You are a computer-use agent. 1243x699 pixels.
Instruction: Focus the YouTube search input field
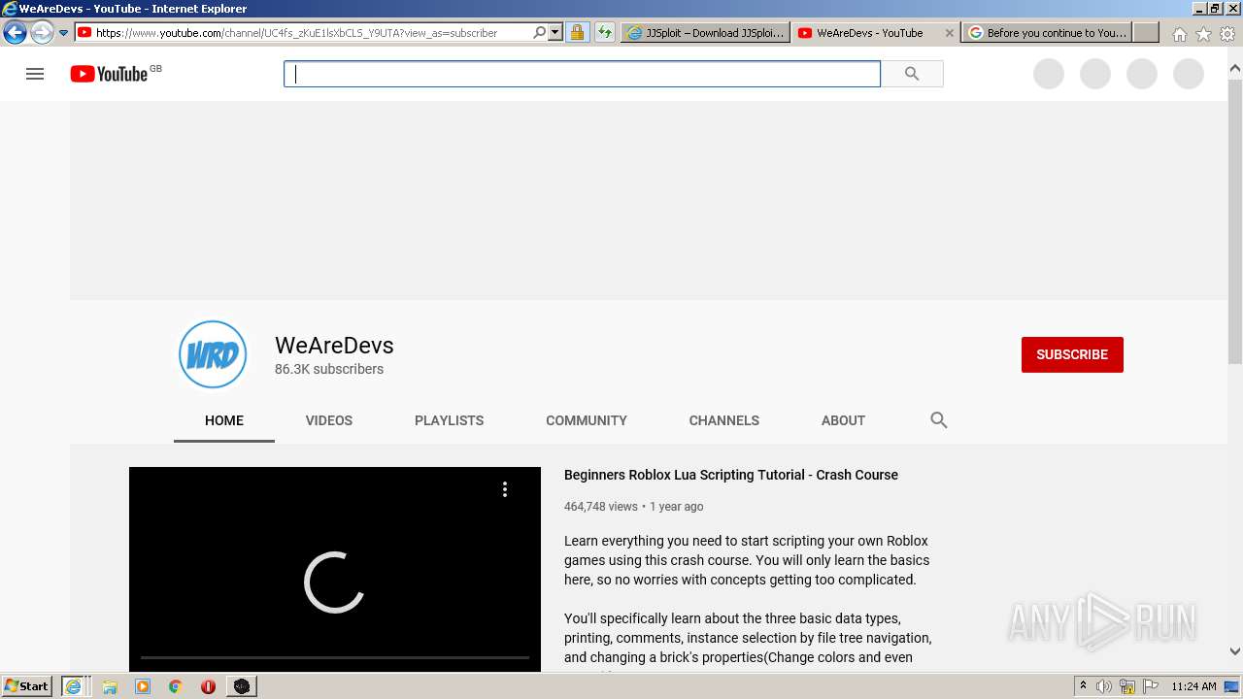coord(582,74)
